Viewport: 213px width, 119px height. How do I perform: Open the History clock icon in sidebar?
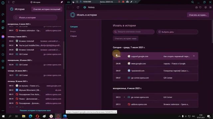[3, 55]
